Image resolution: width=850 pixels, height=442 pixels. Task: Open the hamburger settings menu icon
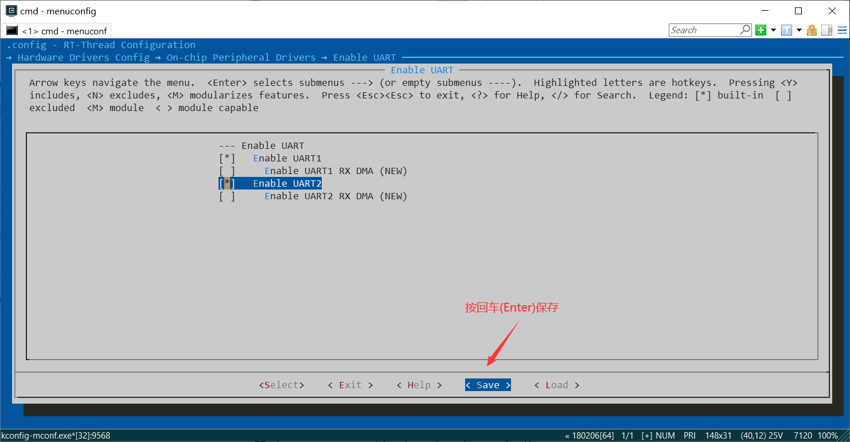841,30
